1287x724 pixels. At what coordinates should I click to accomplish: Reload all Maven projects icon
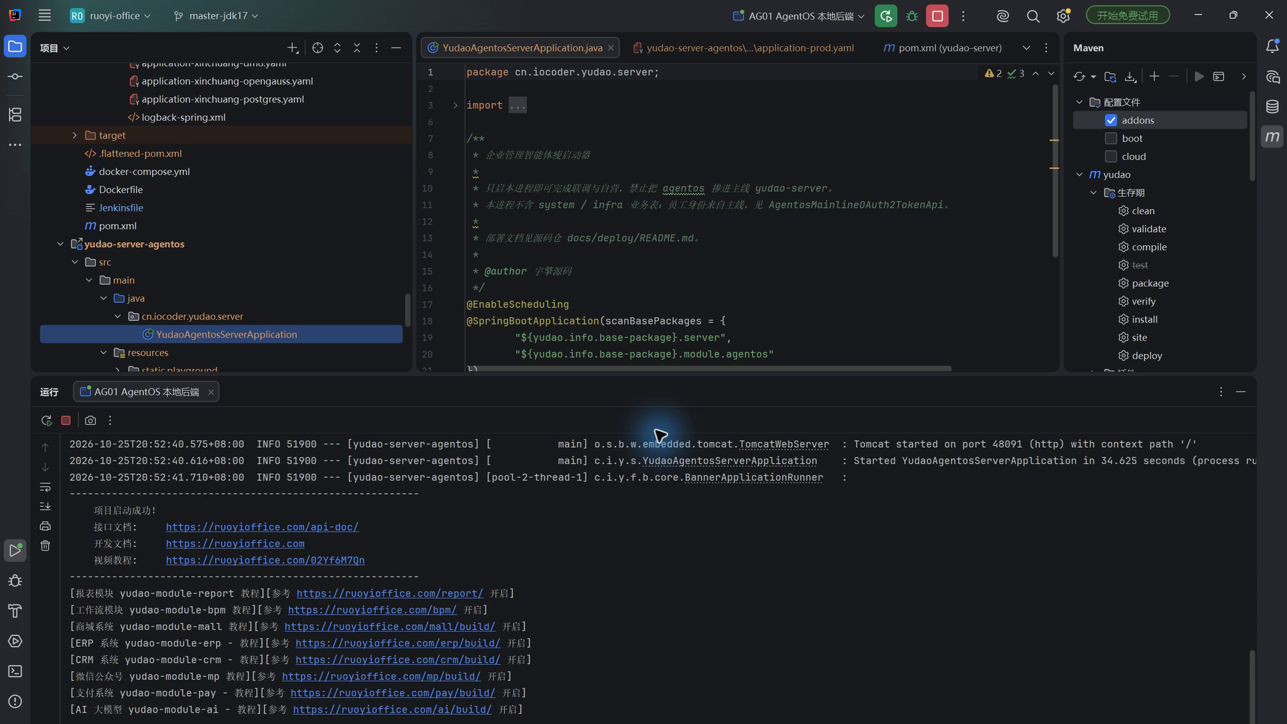pyautogui.click(x=1079, y=76)
